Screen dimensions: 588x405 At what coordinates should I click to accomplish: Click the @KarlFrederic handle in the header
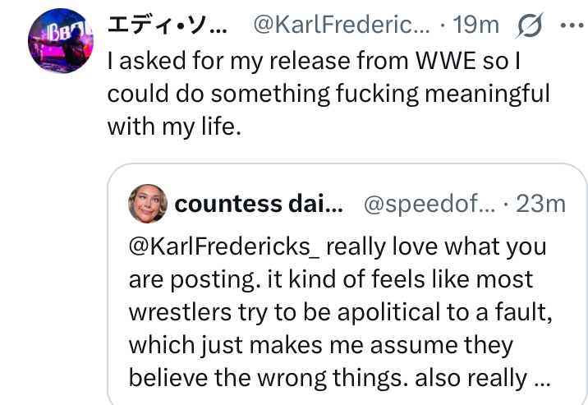pyautogui.click(x=342, y=25)
